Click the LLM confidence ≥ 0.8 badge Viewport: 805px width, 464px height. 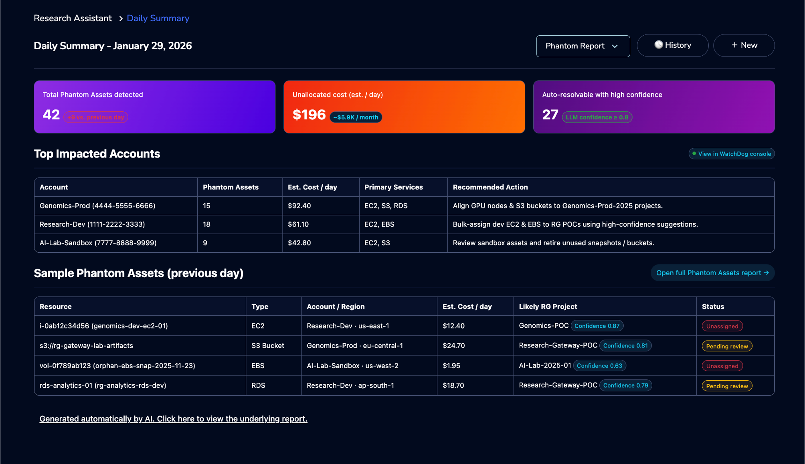pos(597,117)
